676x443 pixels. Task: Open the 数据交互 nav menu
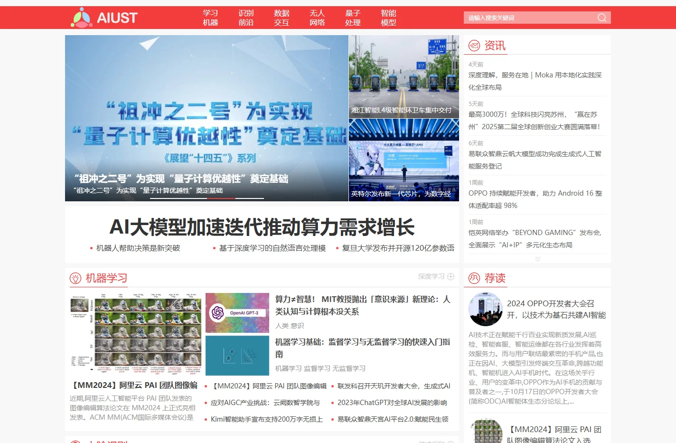pos(282,18)
